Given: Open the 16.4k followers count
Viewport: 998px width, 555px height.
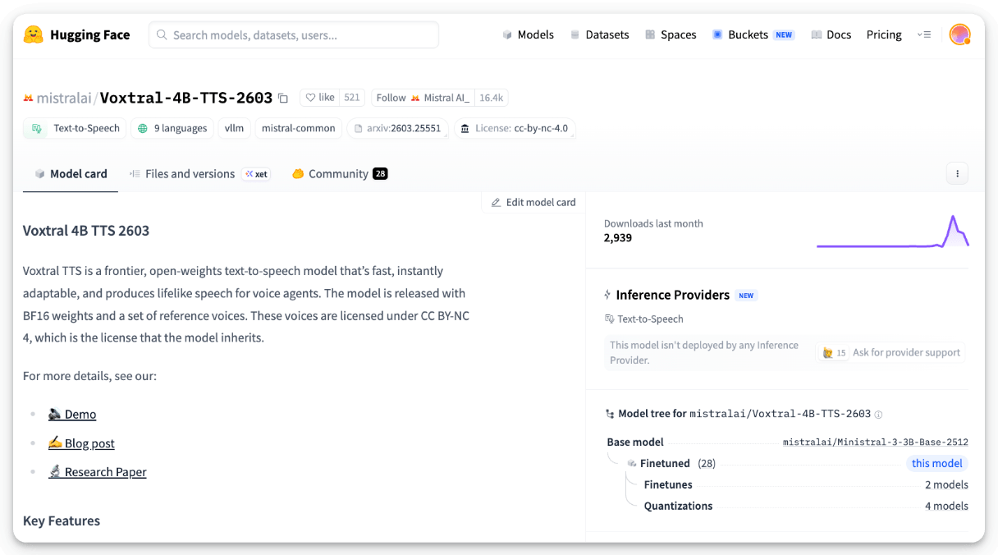Looking at the screenshot, I should (x=491, y=98).
